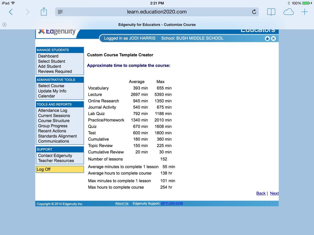This screenshot has height=235, width=314.
Task: Open the About Us footer link
Action: click(x=122, y=204)
